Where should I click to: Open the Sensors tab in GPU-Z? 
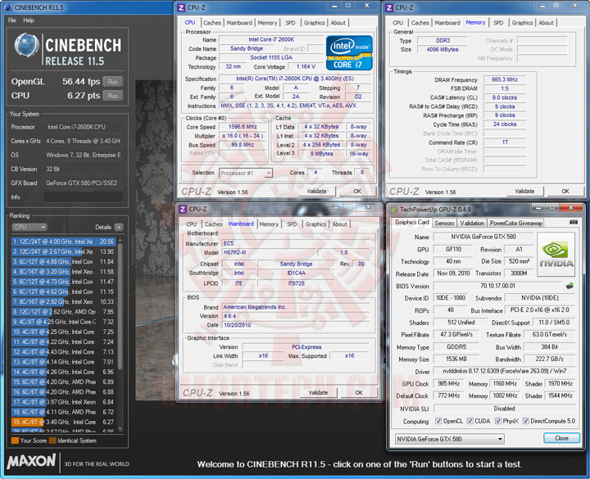[x=444, y=223]
